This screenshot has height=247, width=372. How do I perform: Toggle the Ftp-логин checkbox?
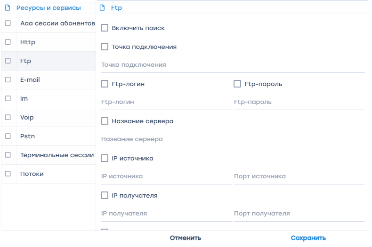click(105, 84)
